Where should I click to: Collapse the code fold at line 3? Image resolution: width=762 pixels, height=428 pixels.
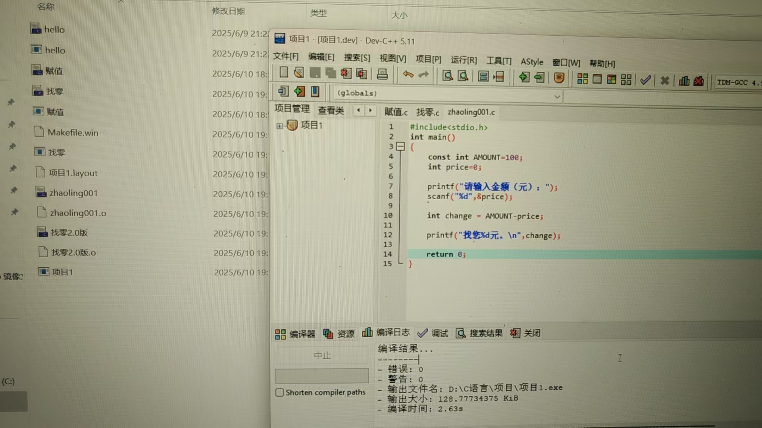pos(400,147)
